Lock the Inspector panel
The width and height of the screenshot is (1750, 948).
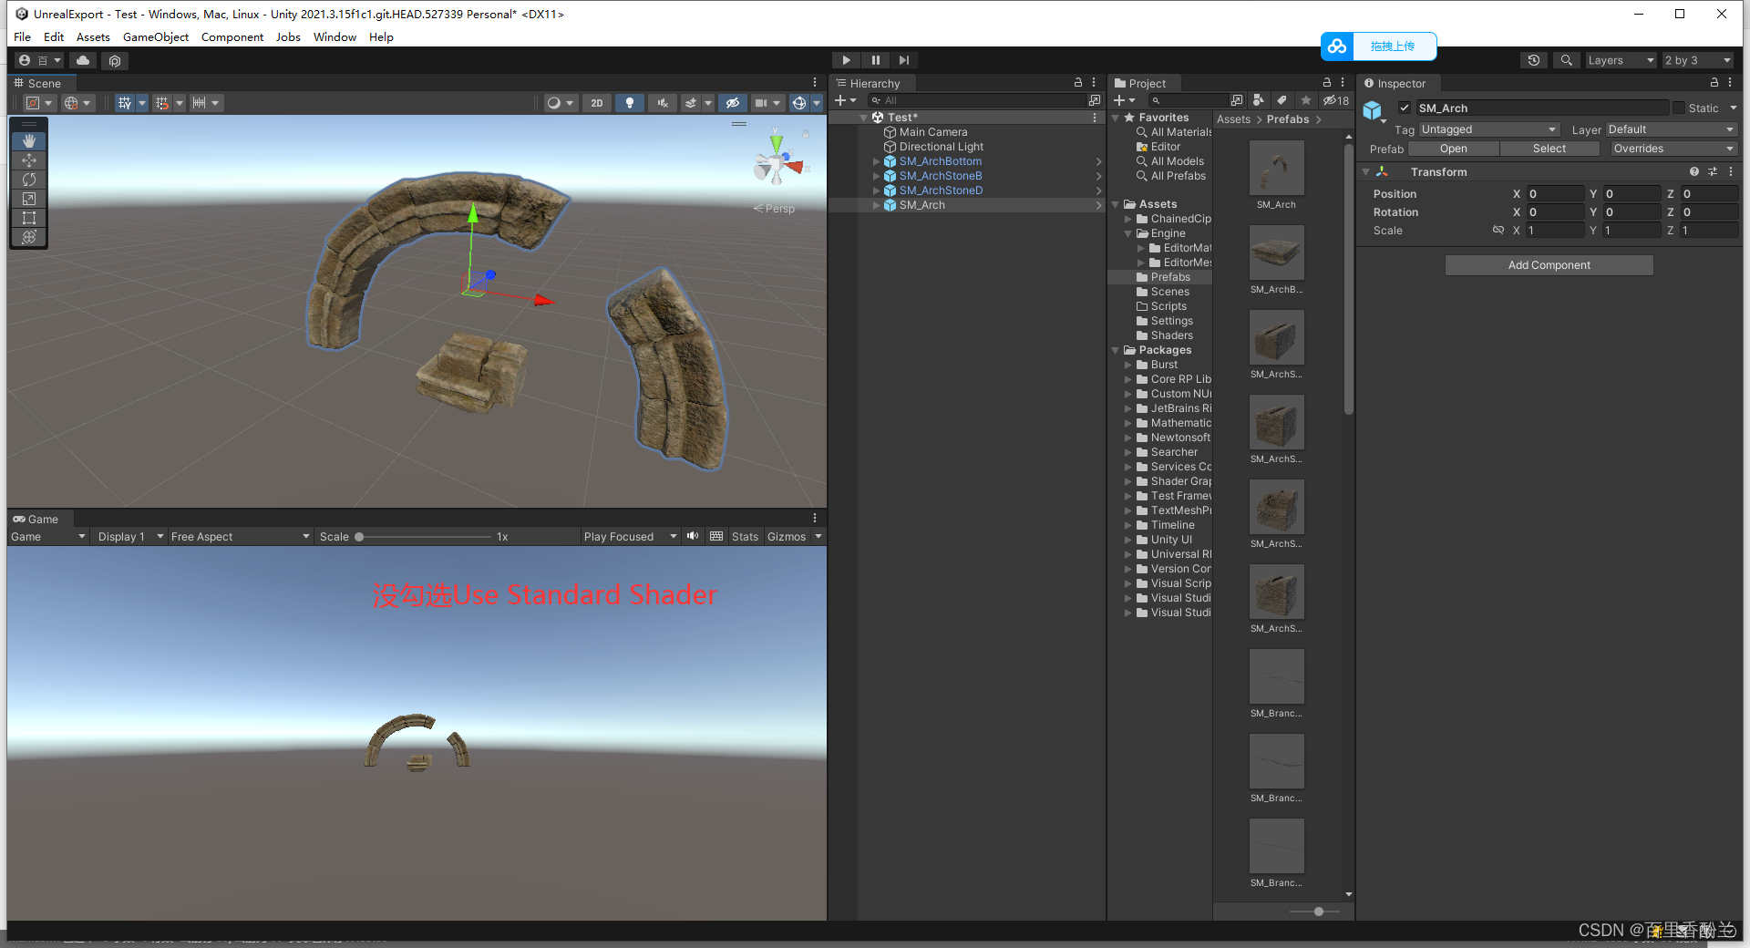[x=1714, y=82]
